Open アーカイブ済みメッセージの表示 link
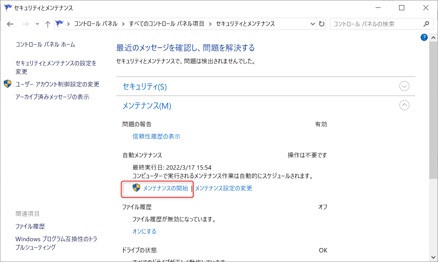This screenshot has height=262, width=438. (52, 97)
